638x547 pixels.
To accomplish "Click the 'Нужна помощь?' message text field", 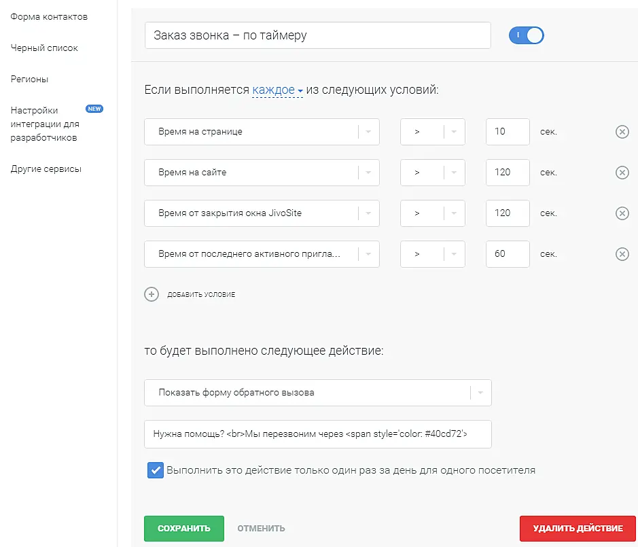I will point(317,434).
